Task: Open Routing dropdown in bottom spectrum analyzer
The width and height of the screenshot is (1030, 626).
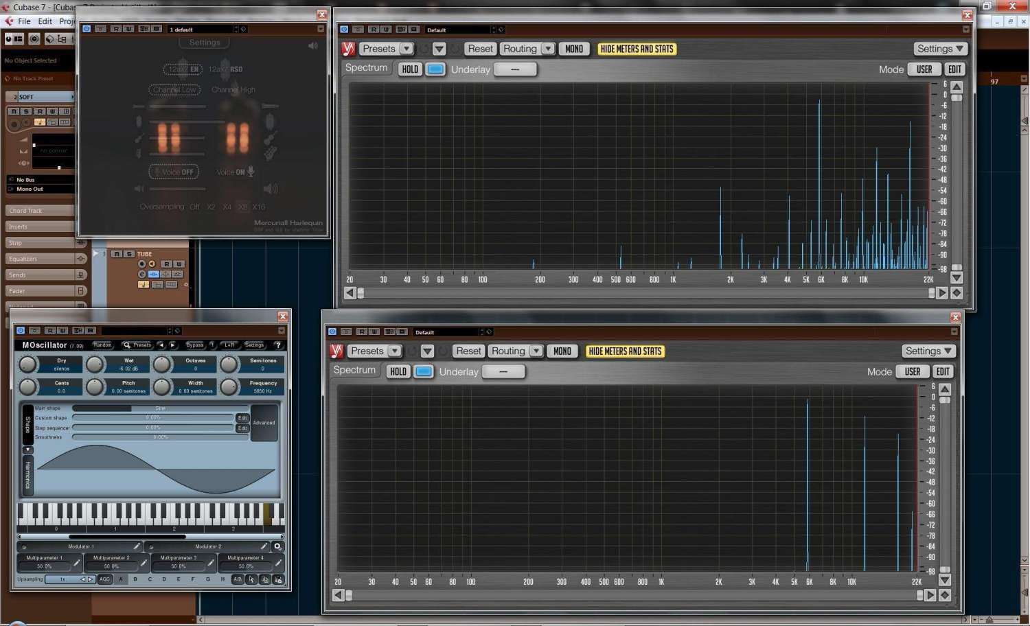Action: point(515,351)
